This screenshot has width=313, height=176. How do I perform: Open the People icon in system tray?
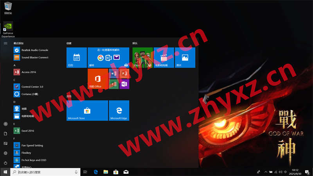(259, 172)
